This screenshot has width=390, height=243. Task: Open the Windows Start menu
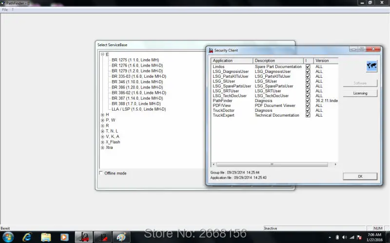tap(8, 237)
